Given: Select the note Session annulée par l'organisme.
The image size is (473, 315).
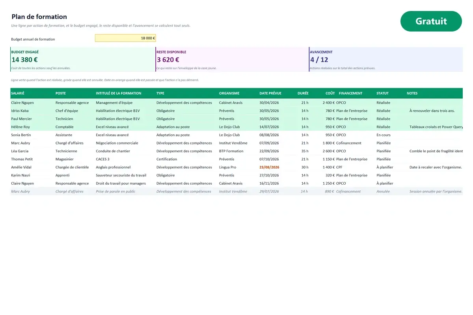Looking at the screenshot, I should (436, 191).
